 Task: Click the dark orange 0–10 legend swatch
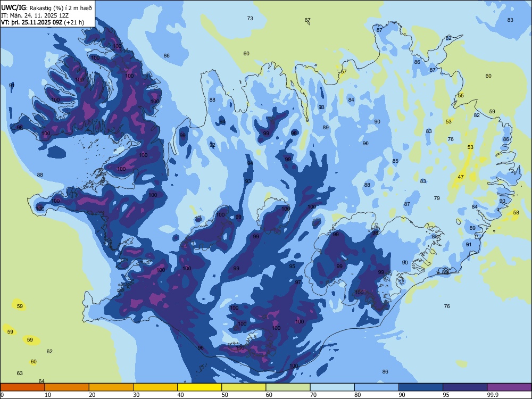22,387
